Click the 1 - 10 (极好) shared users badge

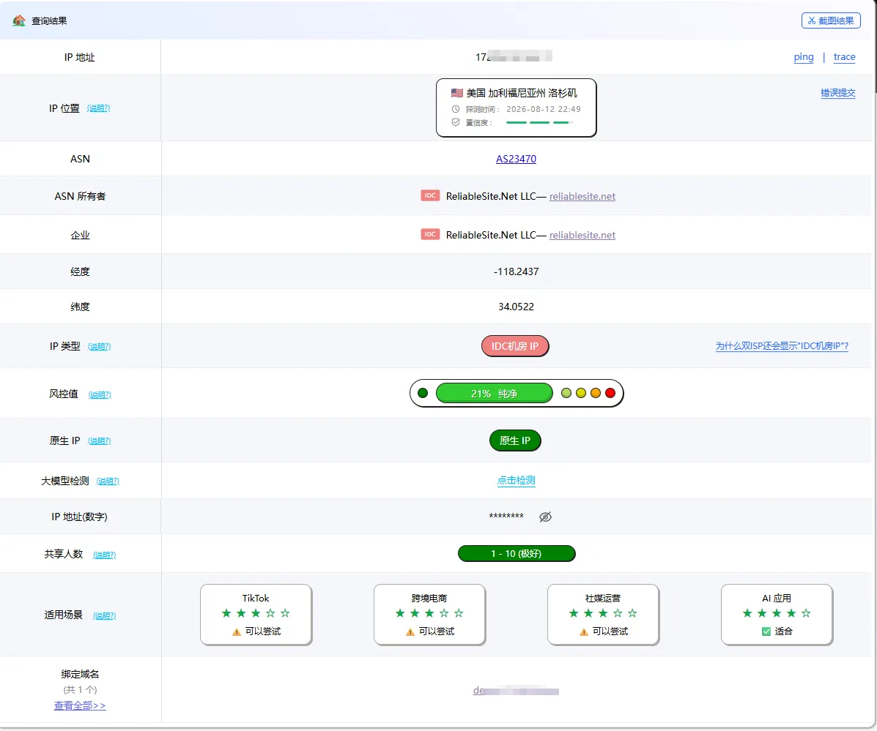[517, 553]
